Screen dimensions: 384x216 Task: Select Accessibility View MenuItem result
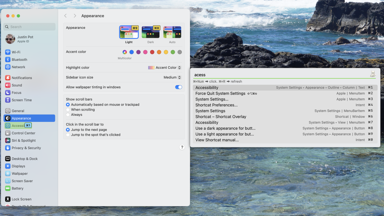coord(285,122)
